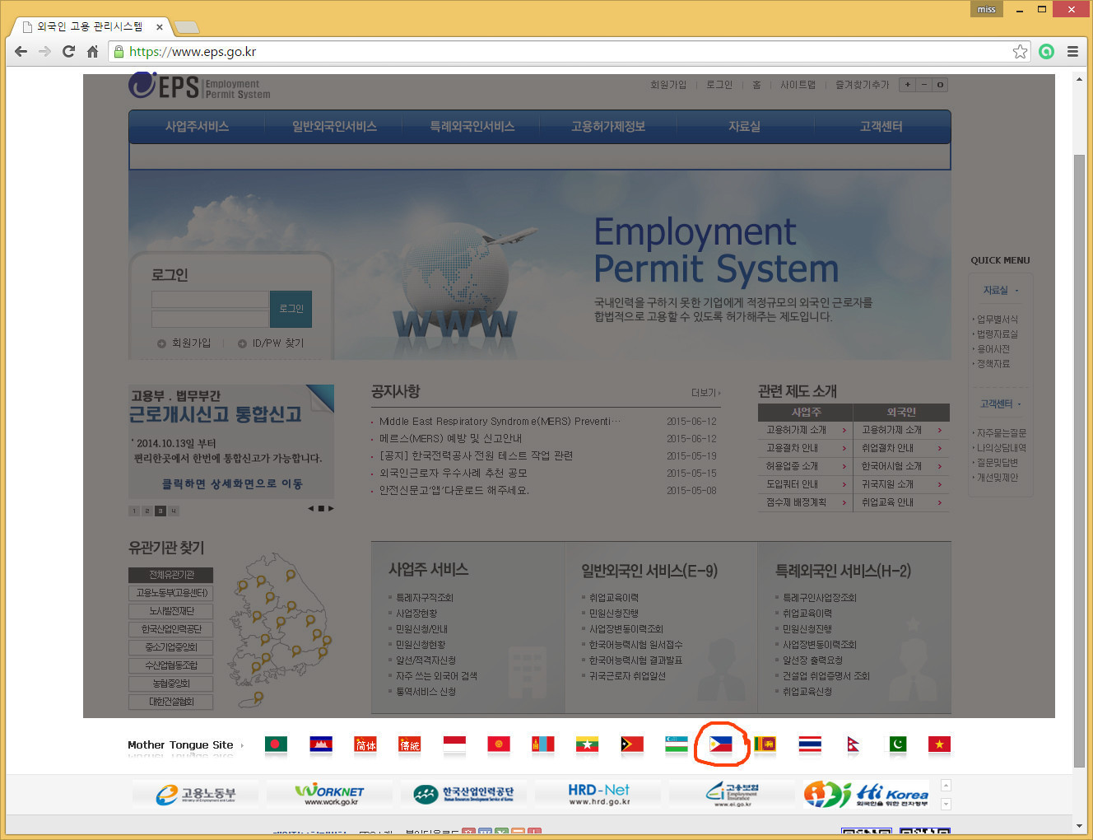Open the Myanmar flag language site
Screen dimensions: 1093x840
click(x=587, y=744)
